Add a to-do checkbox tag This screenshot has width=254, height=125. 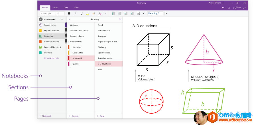point(138,13)
